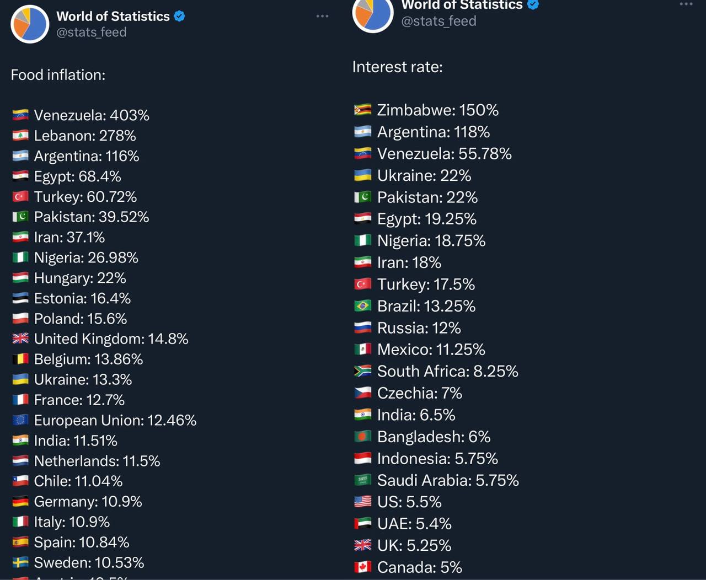Click the "Interest rate:" heading text
This screenshot has height=580, width=706.
[x=398, y=67]
